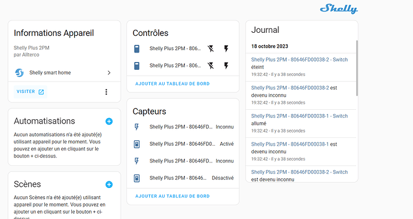Open the sensor entity showing Activé

tap(183, 144)
